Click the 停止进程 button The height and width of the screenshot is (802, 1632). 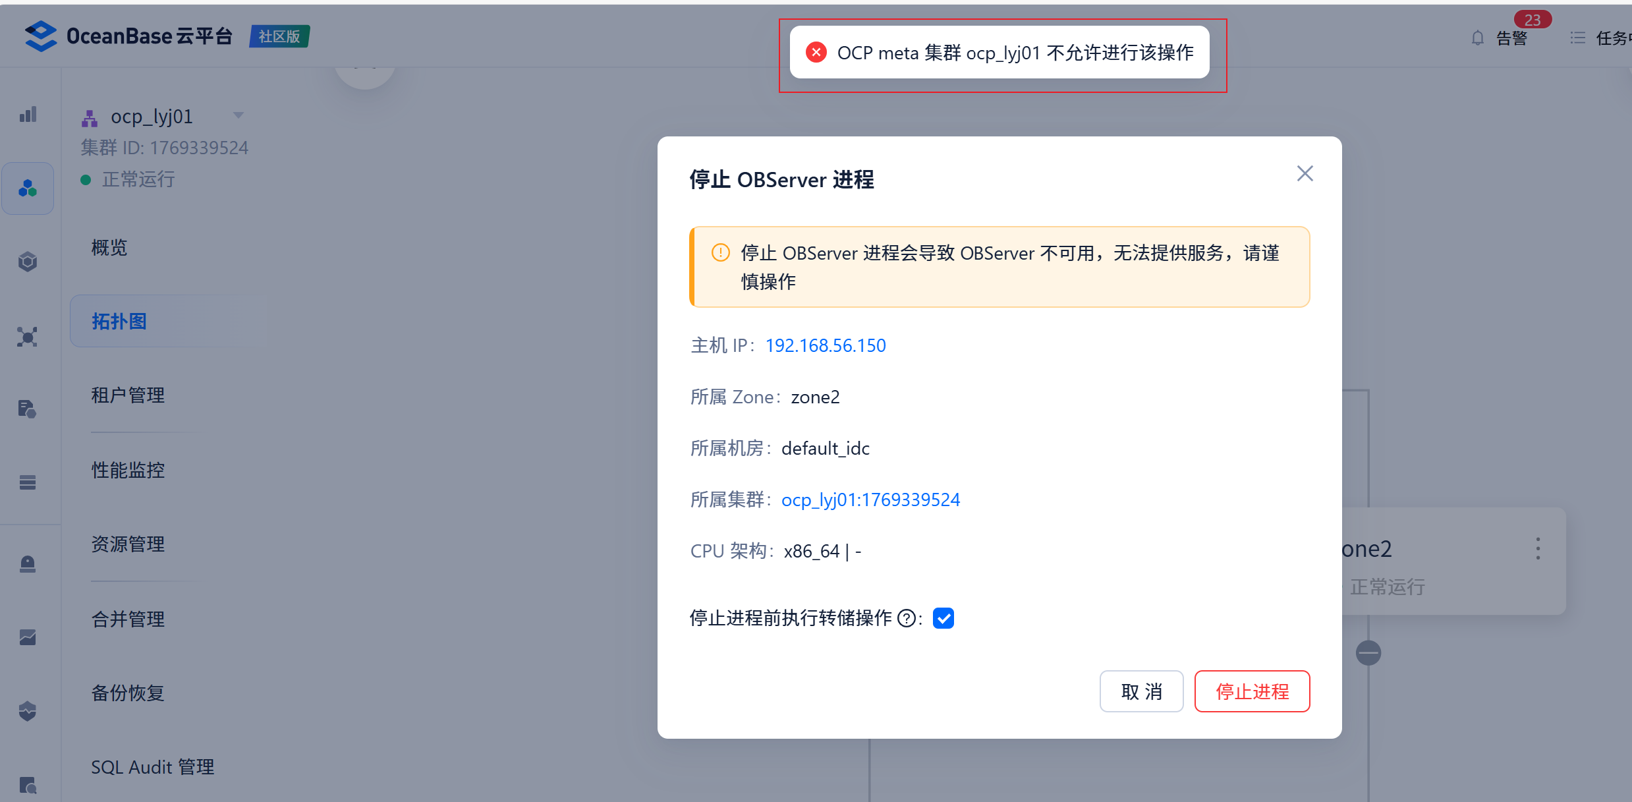[1252, 691]
